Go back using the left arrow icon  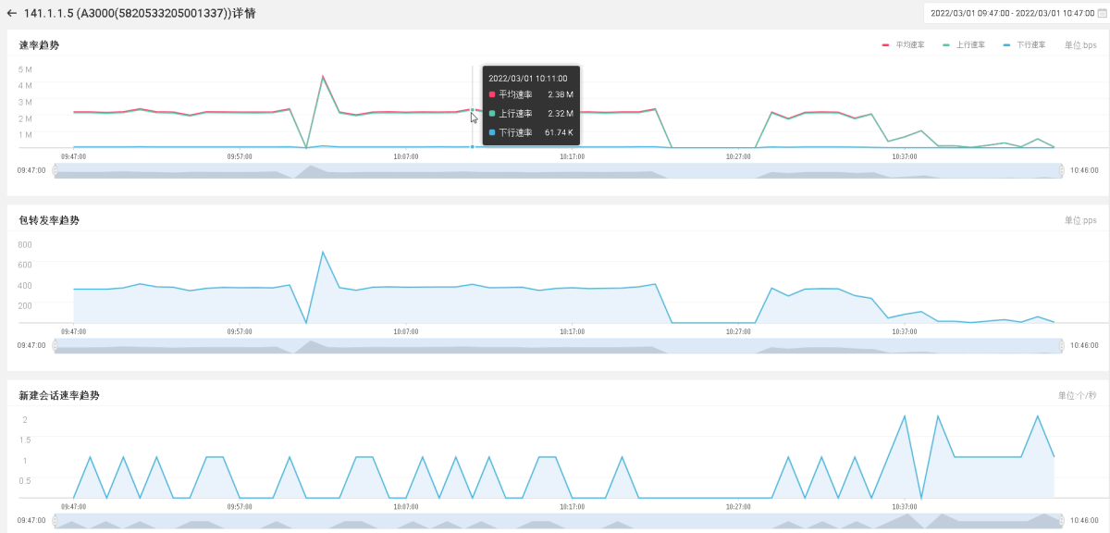coord(11,14)
